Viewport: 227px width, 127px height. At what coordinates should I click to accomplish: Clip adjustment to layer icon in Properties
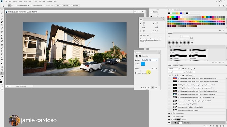click(x=142, y=88)
